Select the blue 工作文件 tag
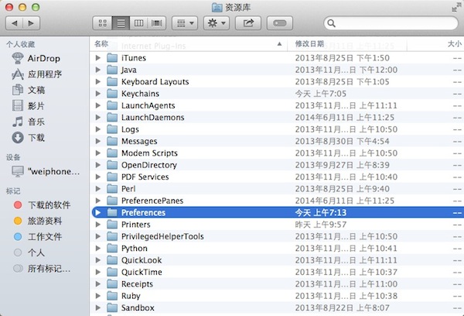 (x=38, y=236)
